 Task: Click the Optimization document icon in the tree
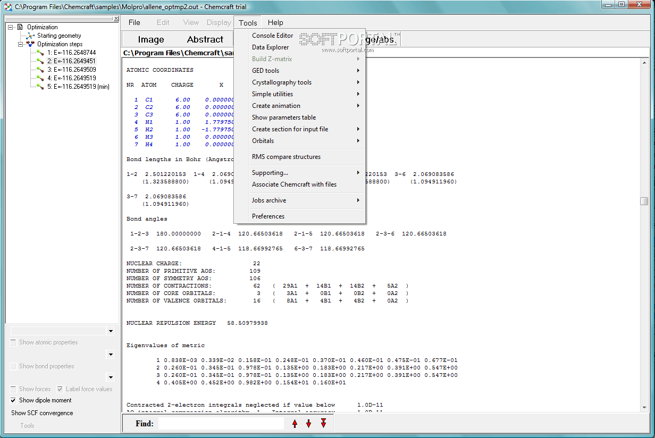[21, 27]
